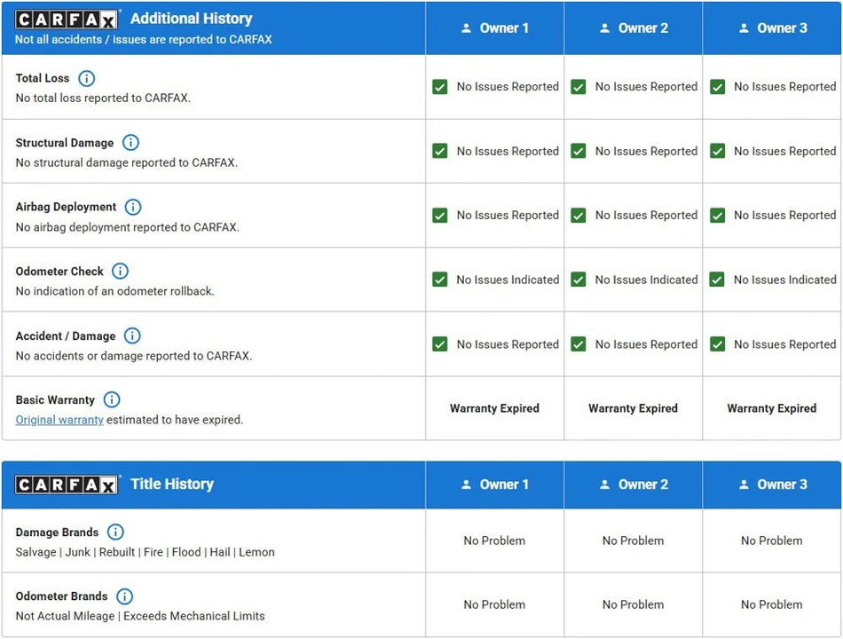Click Warranty Expired under Owner 2
This screenshot has width=843, height=639.
pos(634,408)
